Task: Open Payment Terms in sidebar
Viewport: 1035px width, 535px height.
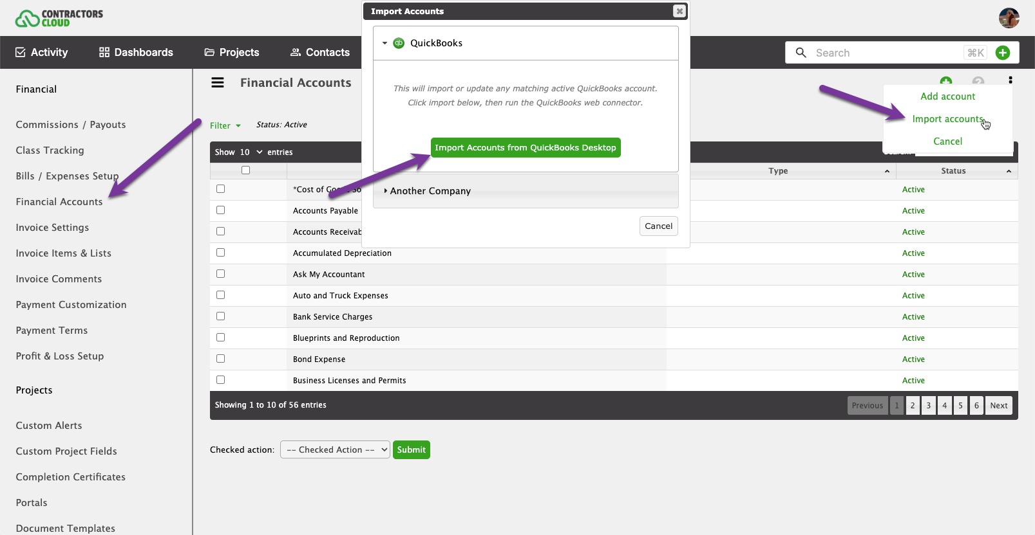Action: pyautogui.click(x=52, y=331)
